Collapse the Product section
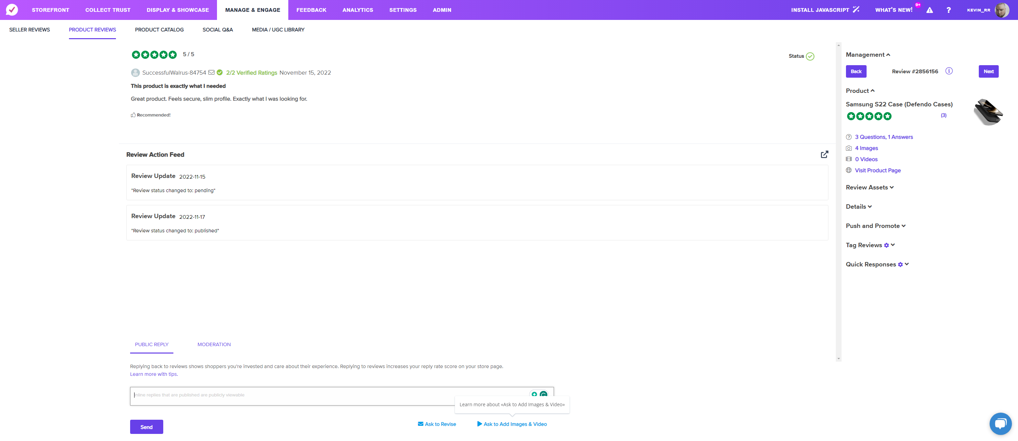1018x441 pixels. (860, 91)
